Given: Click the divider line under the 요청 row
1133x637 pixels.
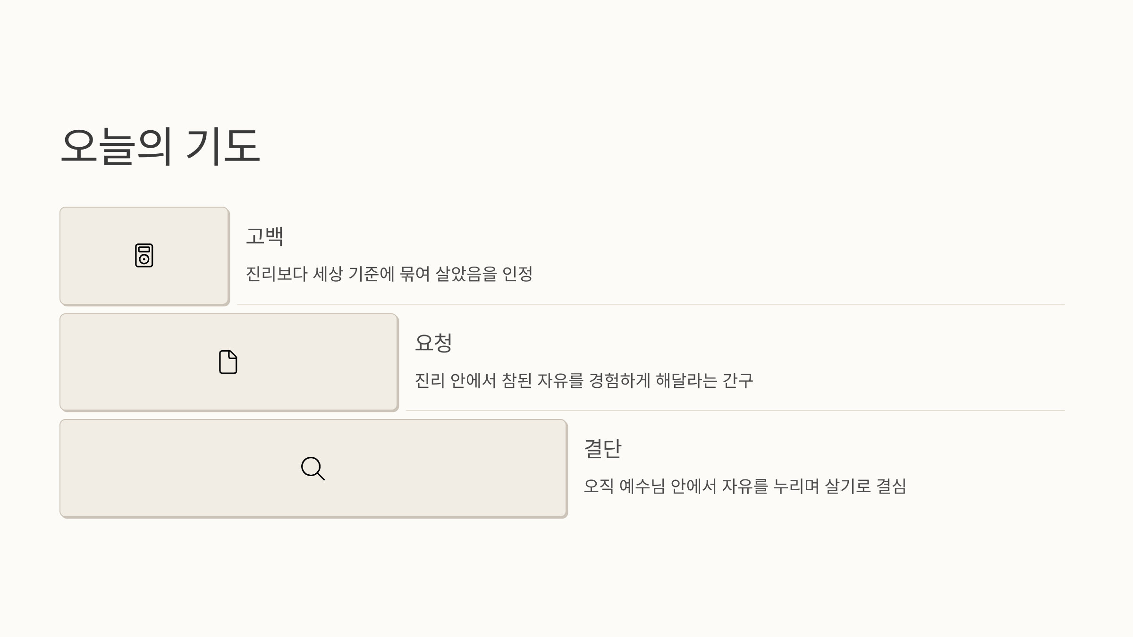Looking at the screenshot, I should coord(735,411).
